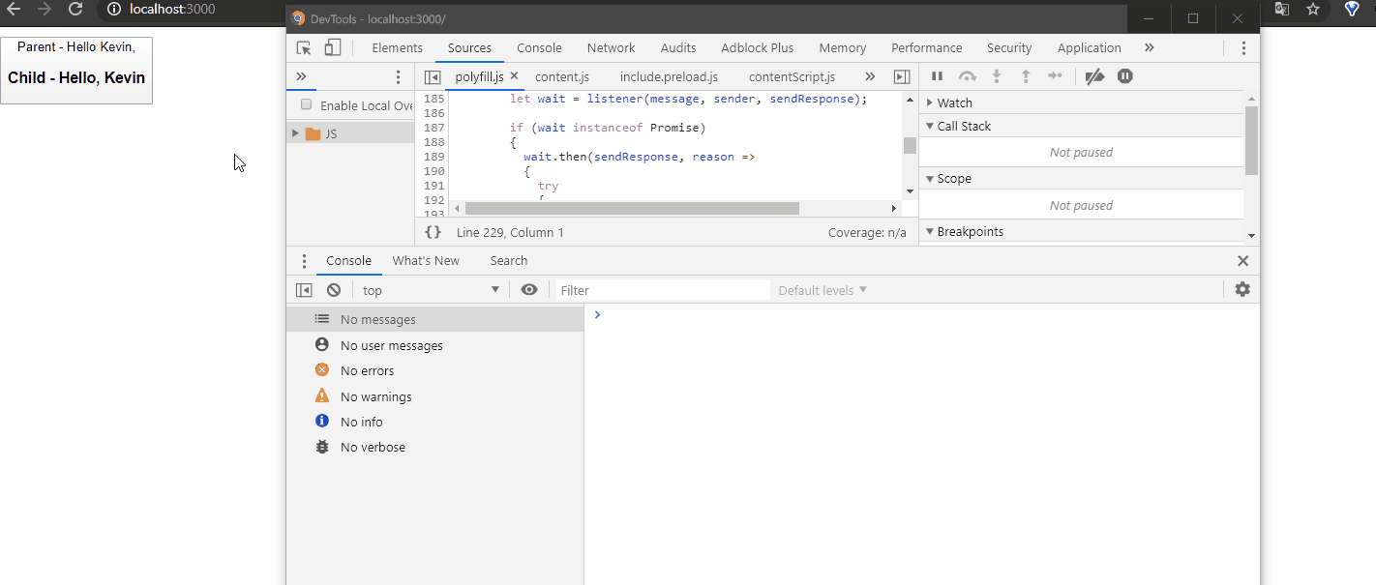Open navigator pane more options menu

[398, 77]
